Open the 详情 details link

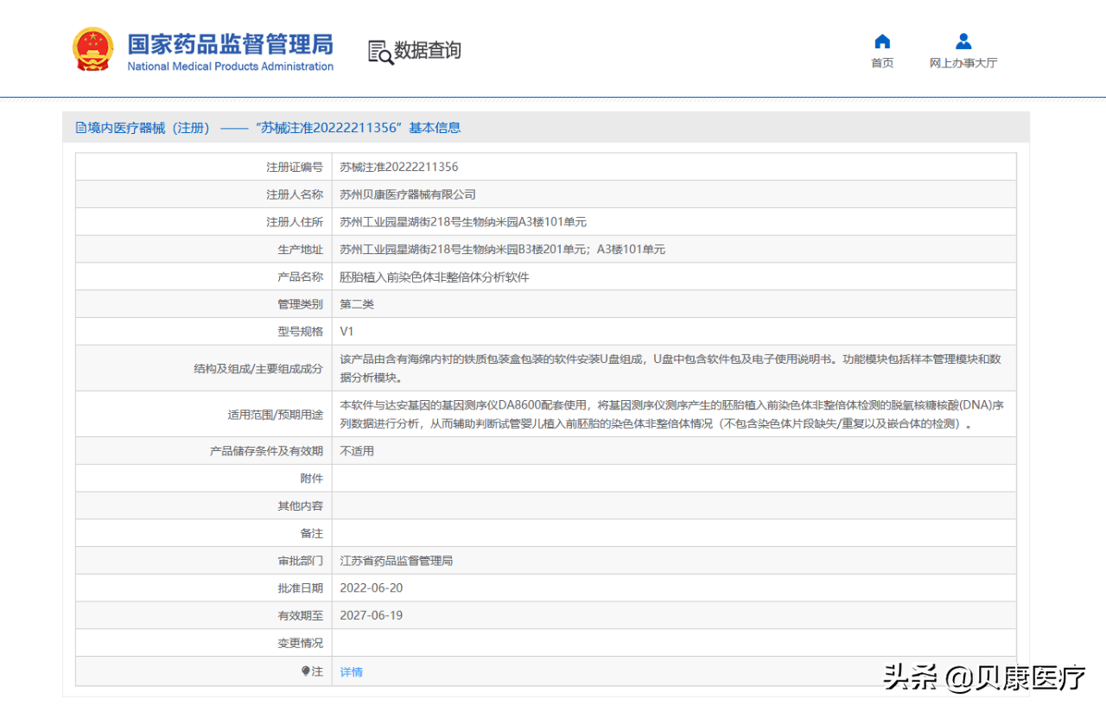[x=352, y=671]
